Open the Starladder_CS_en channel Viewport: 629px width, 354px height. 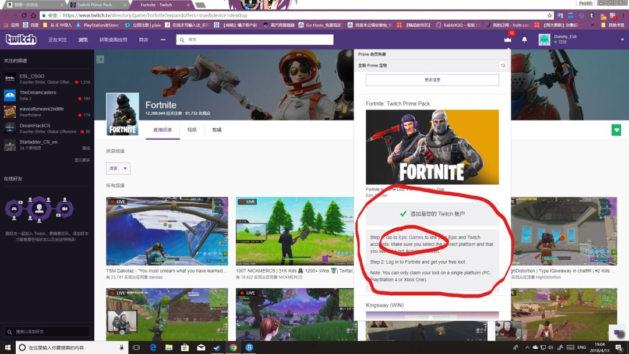point(47,145)
